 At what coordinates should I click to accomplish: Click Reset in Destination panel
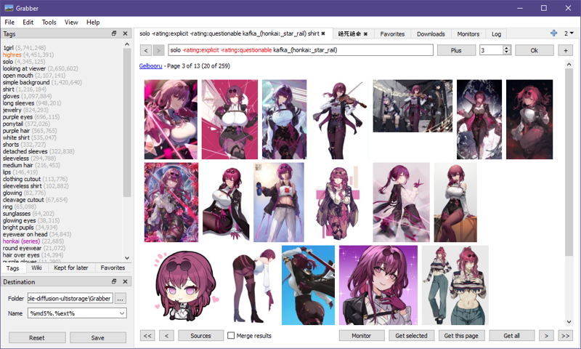point(37,337)
